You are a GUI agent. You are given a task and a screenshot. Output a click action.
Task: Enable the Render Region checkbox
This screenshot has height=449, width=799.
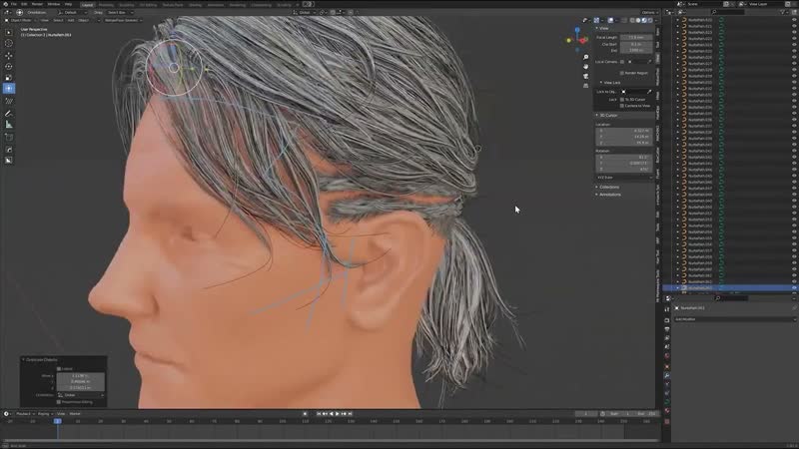(x=622, y=73)
